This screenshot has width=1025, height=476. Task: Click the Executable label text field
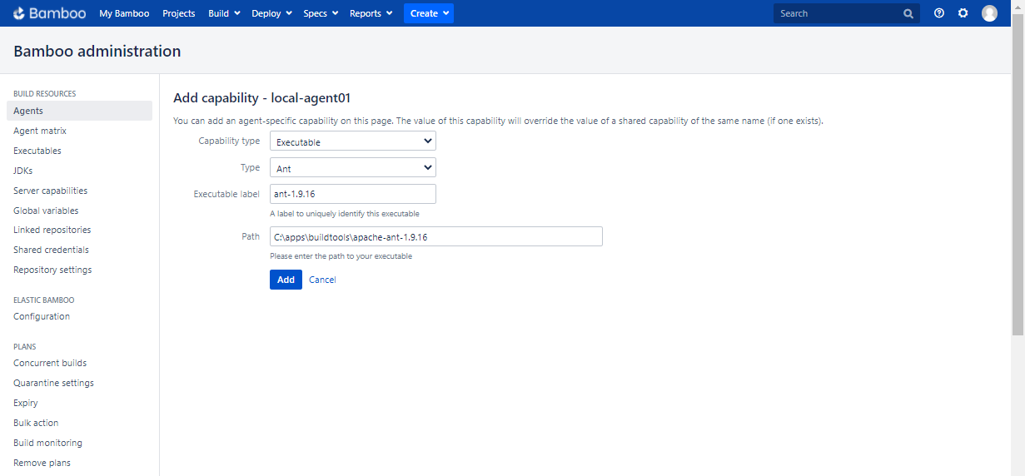pyautogui.click(x=352, y=194)
